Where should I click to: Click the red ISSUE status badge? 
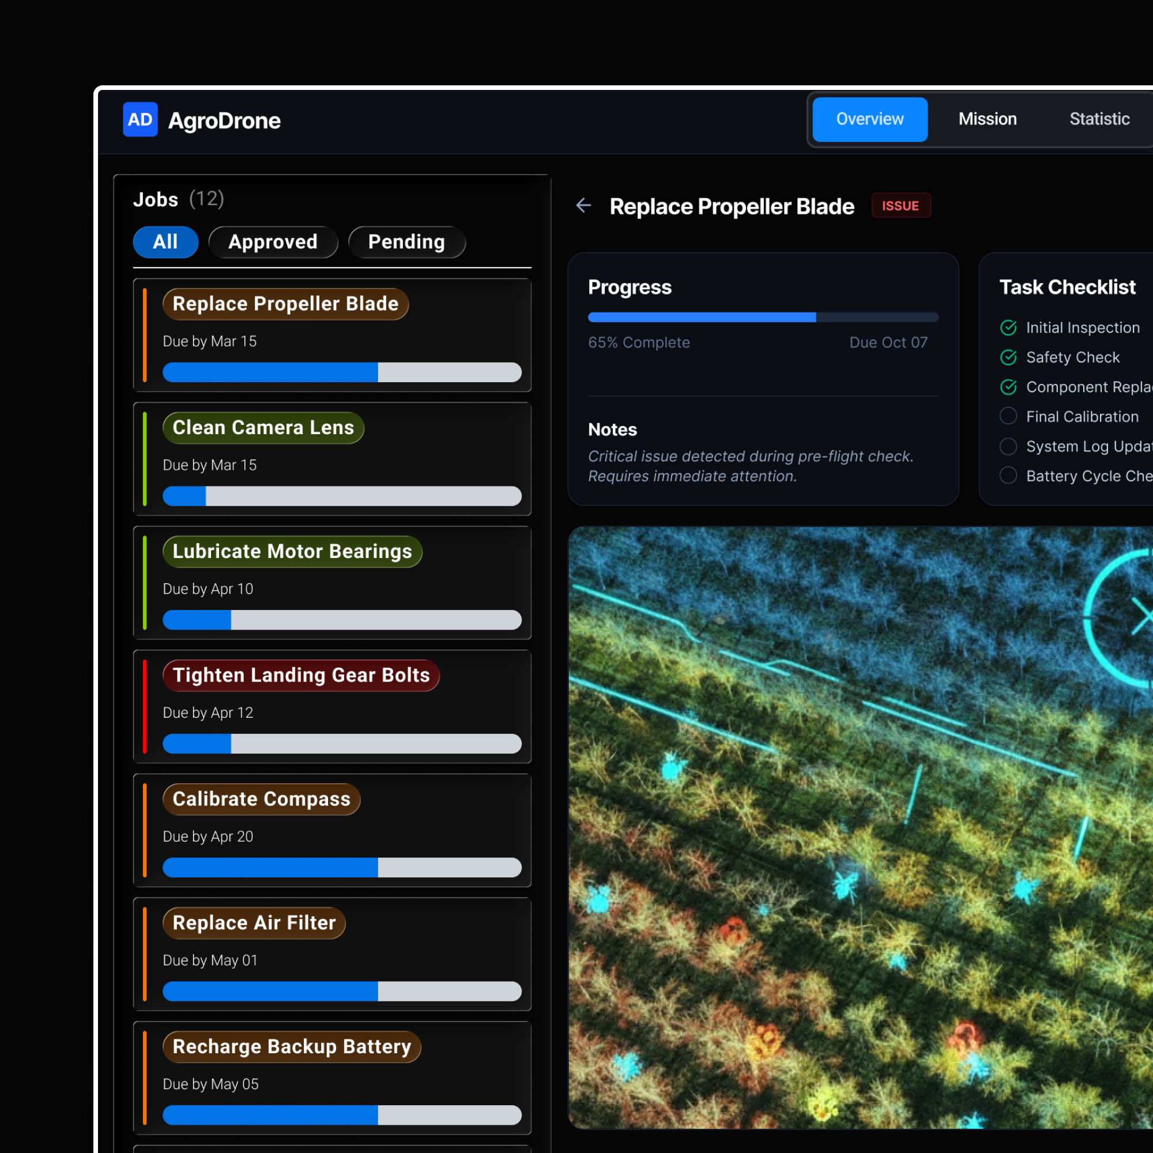(x=900, y=206)
